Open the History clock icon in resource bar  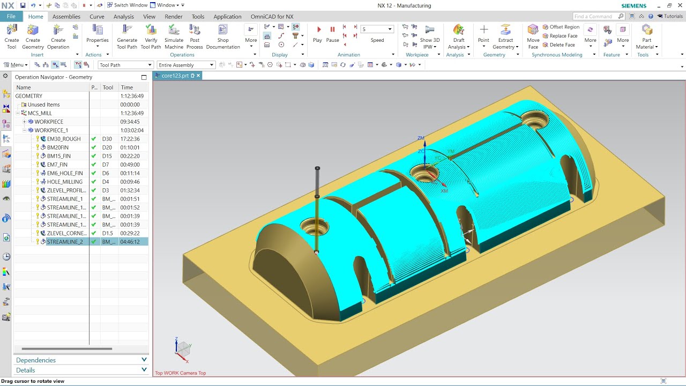(6, 257)
